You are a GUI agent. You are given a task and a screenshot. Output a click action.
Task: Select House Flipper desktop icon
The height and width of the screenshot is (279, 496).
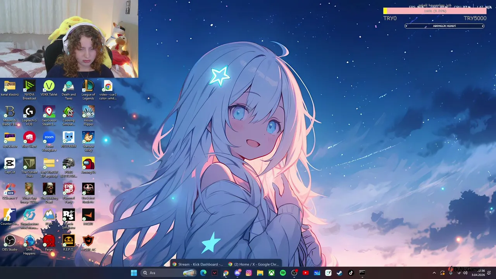click(x=88, y=116)
